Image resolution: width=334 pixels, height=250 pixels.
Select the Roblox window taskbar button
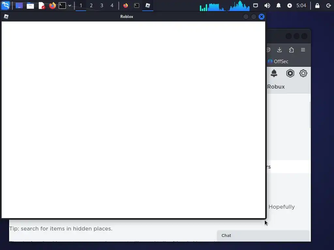point(148,6)
